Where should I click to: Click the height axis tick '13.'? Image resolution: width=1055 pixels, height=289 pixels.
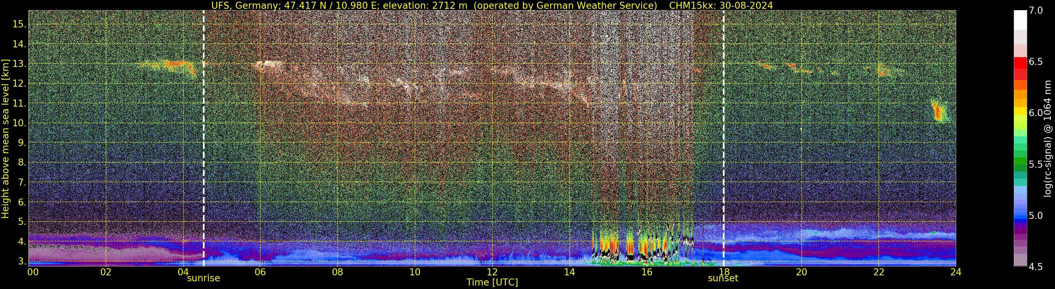pyautogui.click(x=19, y=64)
